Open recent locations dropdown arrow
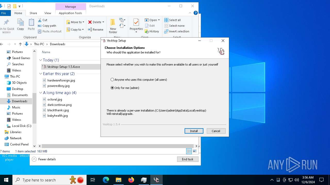 (x=15, y=44)
